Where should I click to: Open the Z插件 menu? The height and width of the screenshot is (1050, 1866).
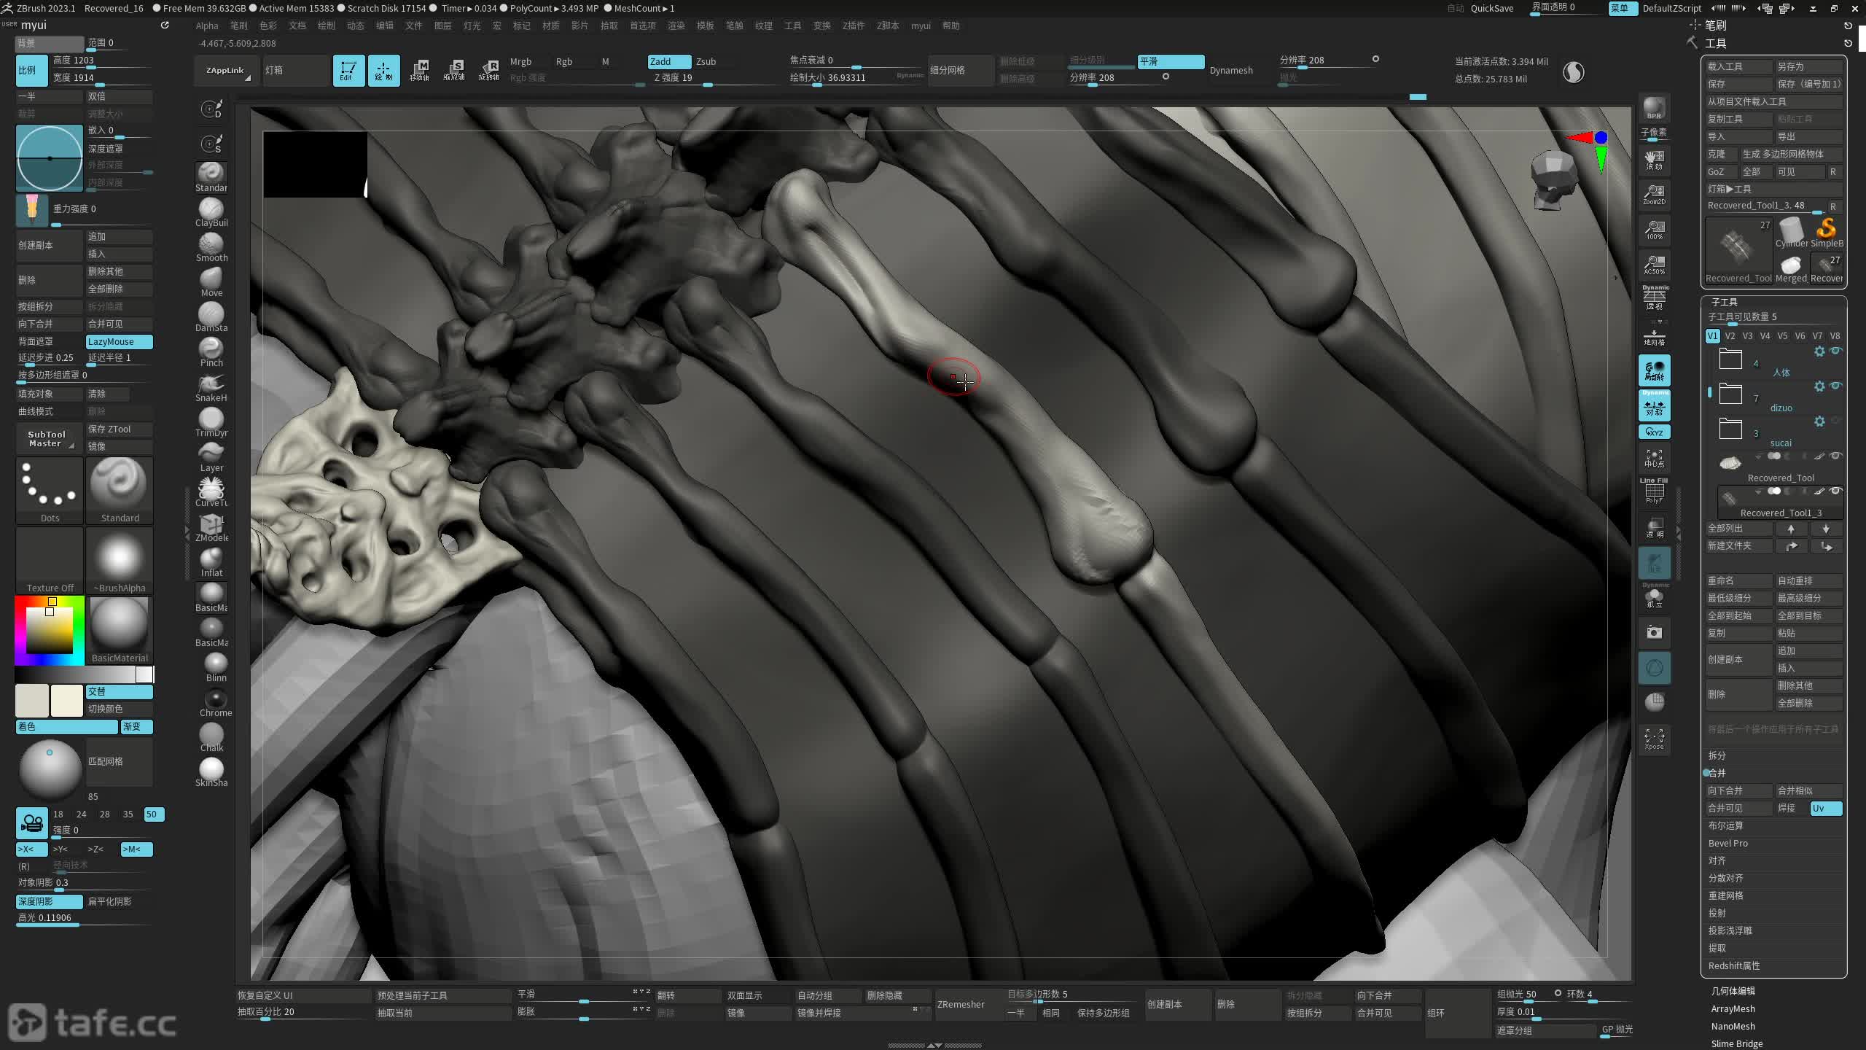pos(853,26)
